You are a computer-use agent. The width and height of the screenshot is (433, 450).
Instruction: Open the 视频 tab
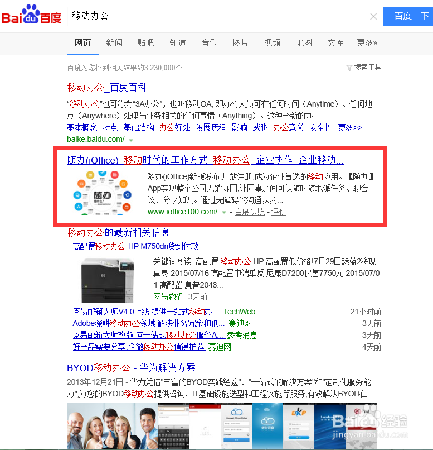[273, 43]
